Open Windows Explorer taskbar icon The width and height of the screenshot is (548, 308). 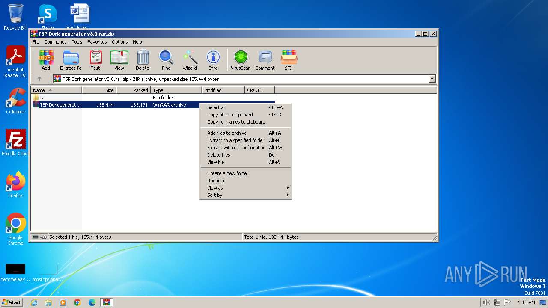tap(48, 302)
